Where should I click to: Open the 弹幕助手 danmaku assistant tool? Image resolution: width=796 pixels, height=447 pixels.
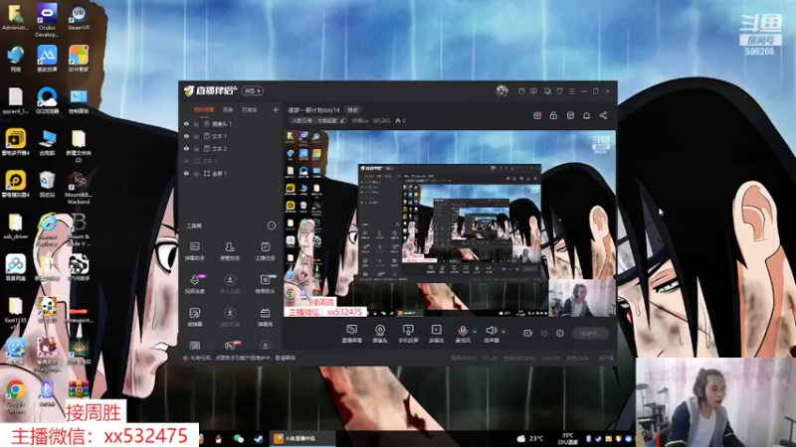pos(194,251)
